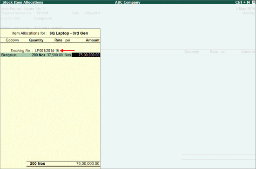Click the 200 Nos quantity field
Viewport: 256px width, 169px height.
[38, 55]
